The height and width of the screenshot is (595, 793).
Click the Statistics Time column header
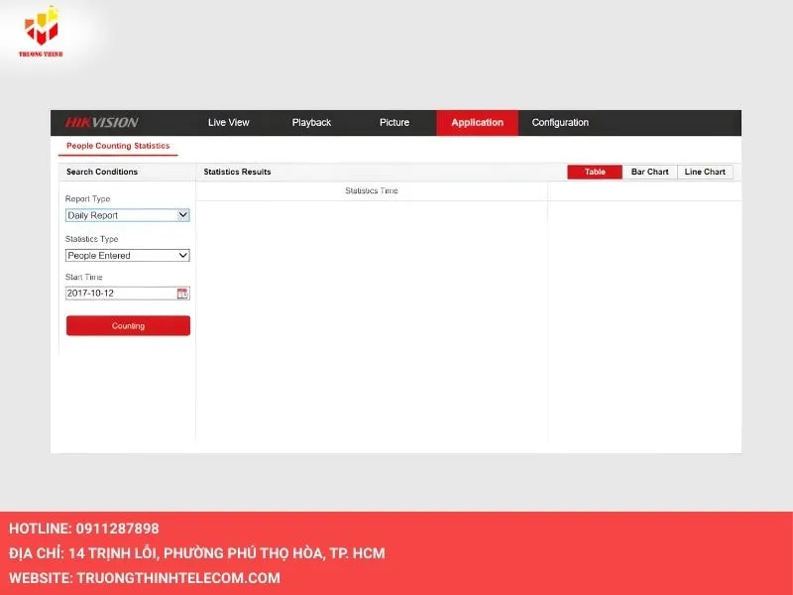pyautogui.click(x=372, y=190)
